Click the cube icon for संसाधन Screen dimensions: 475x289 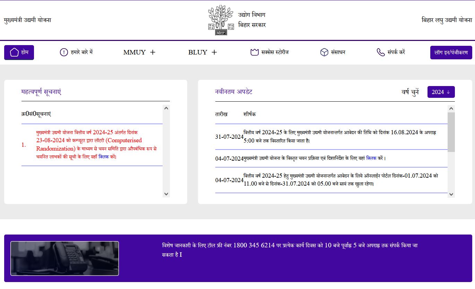[x=324, y=52]
